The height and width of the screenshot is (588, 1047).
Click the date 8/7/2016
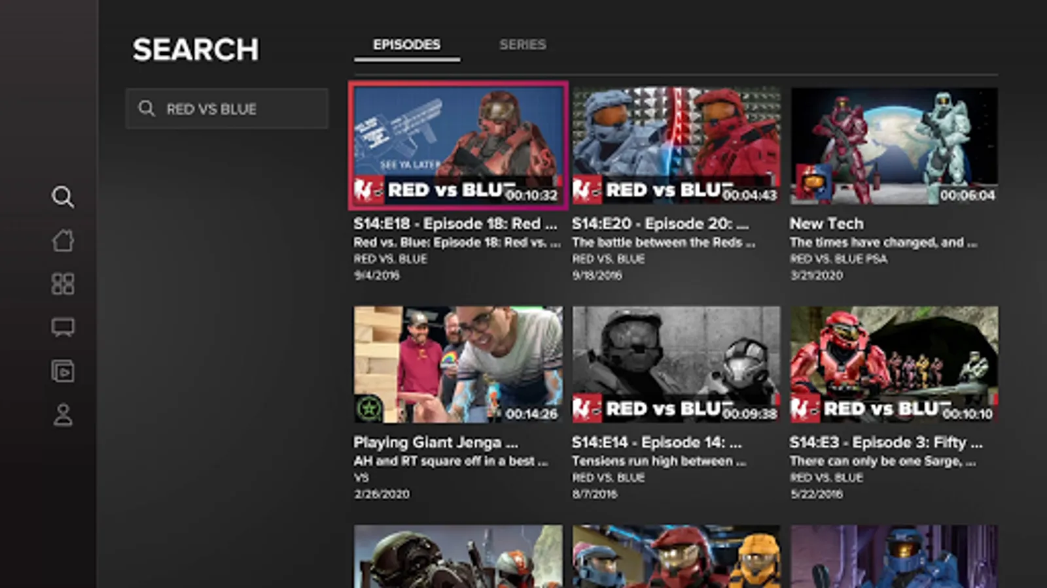coord(595,494)
